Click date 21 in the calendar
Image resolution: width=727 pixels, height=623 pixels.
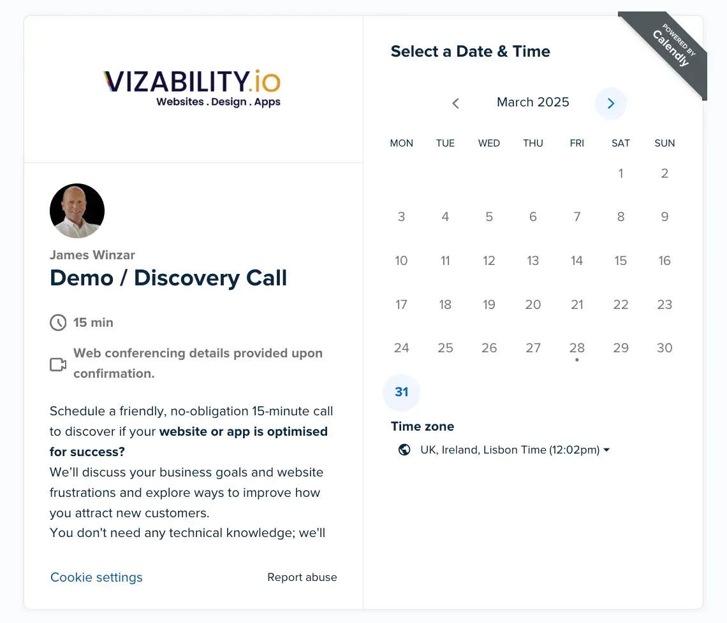pos(576,304)
